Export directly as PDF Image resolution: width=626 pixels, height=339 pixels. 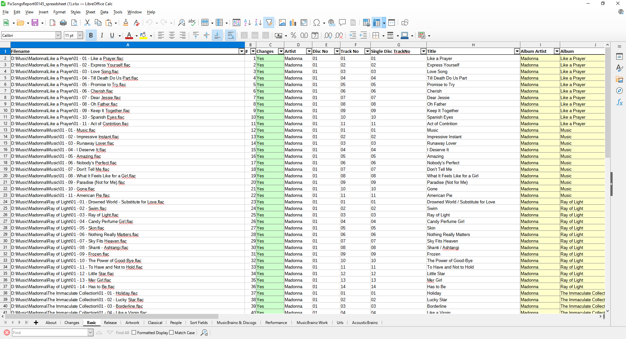click(52, 22)
